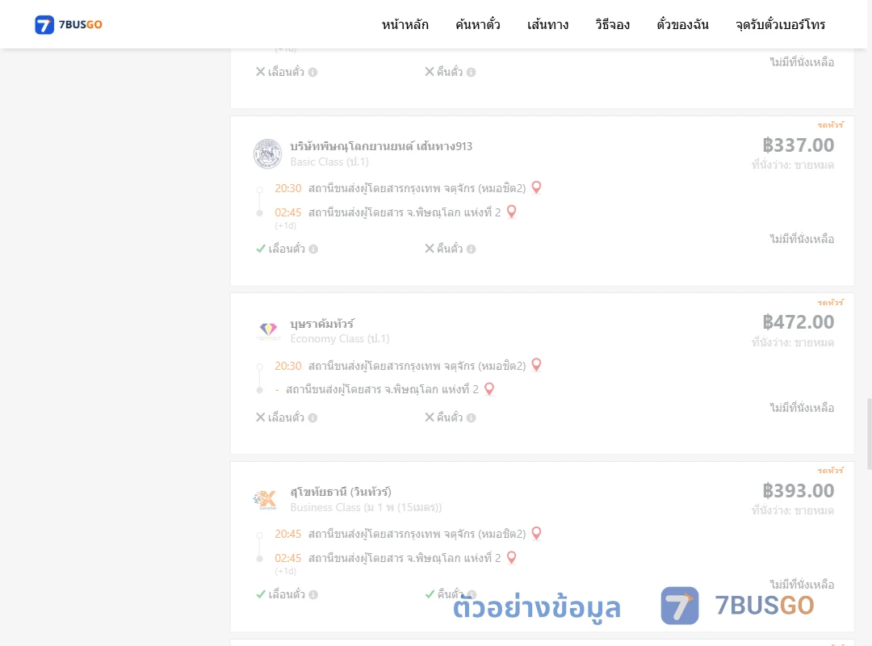Click info icon beside เลื่อนตั๋ว in top card

coord(313,73)
